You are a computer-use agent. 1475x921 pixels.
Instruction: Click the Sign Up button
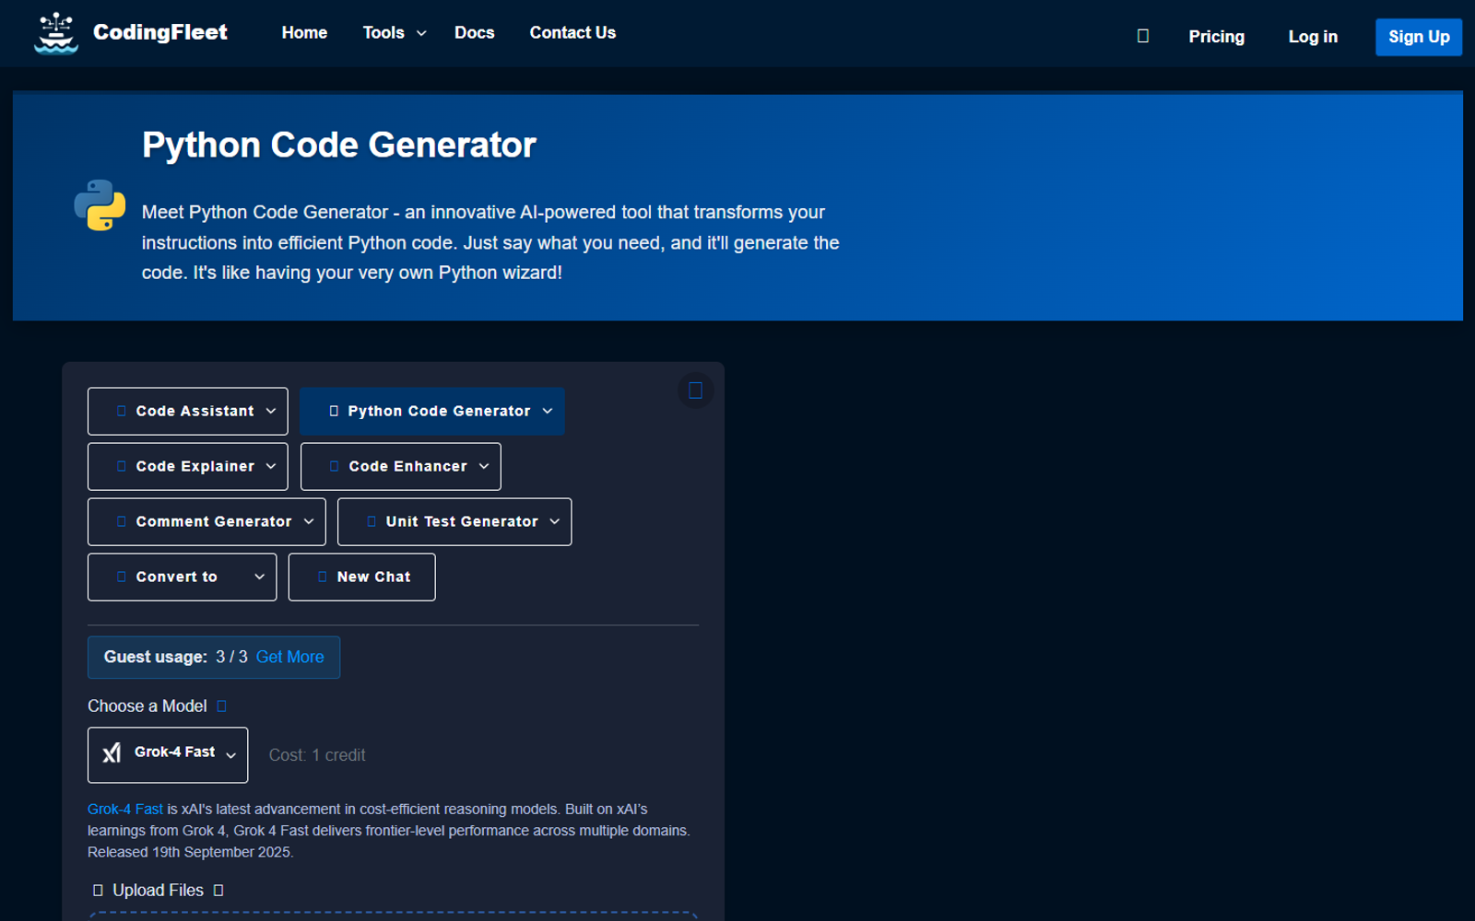pyautogui.click(x=1419, y=37)
